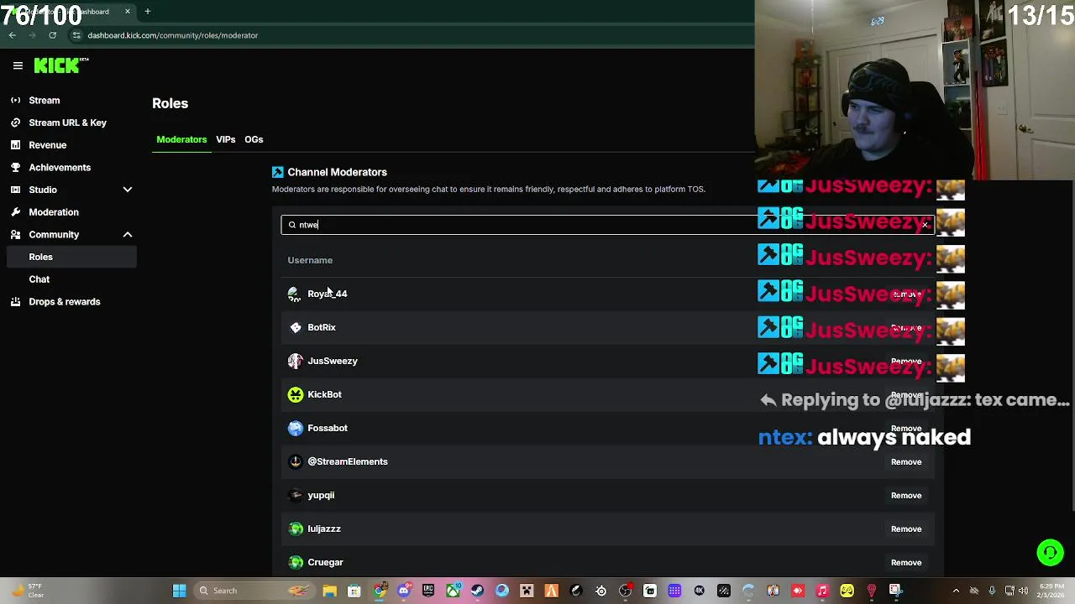Switch to the VIPs tab

[x=225, y=139]
